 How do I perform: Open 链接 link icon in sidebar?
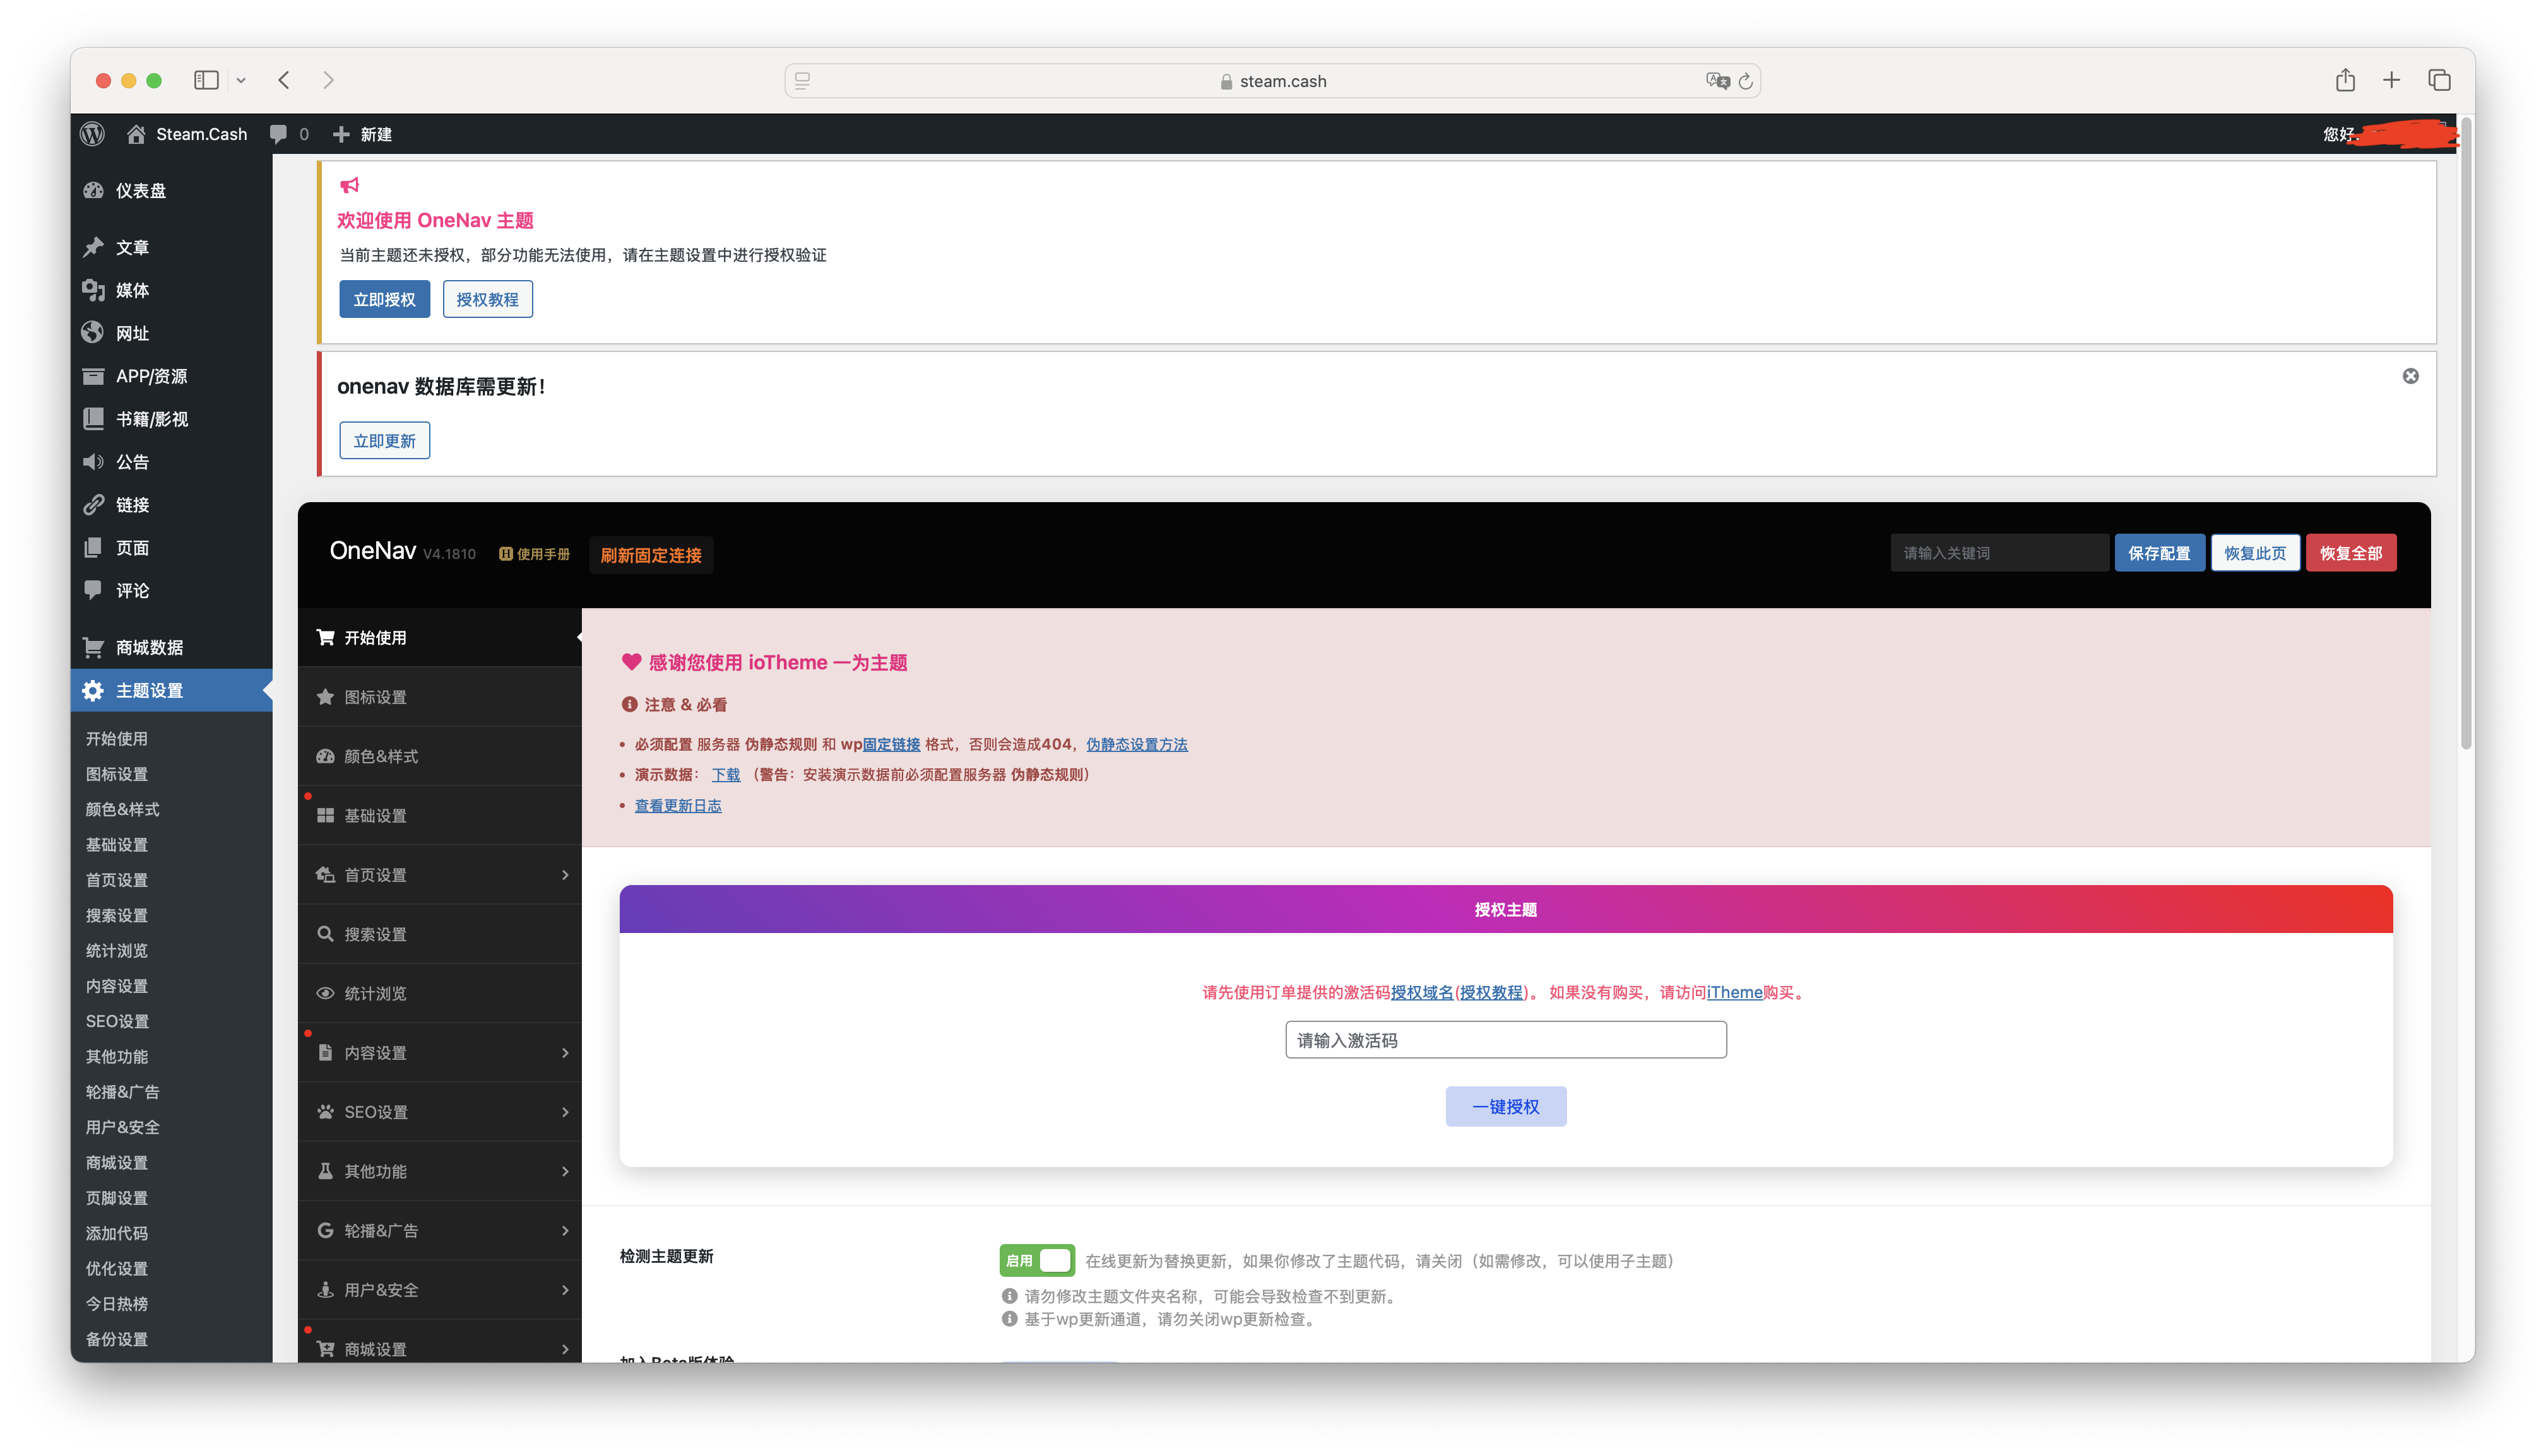tap(94, 505)
